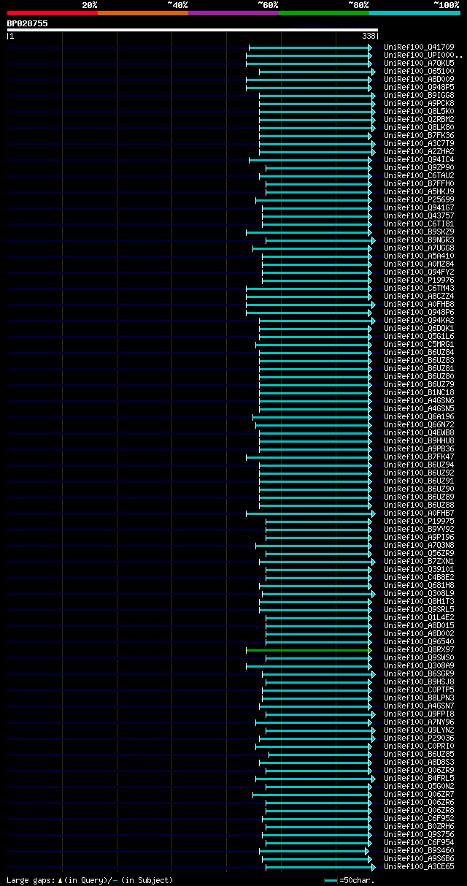Select the UniRef100_P29036 label
The width and height of the screenshot is (467, 886).
[419, 738]
